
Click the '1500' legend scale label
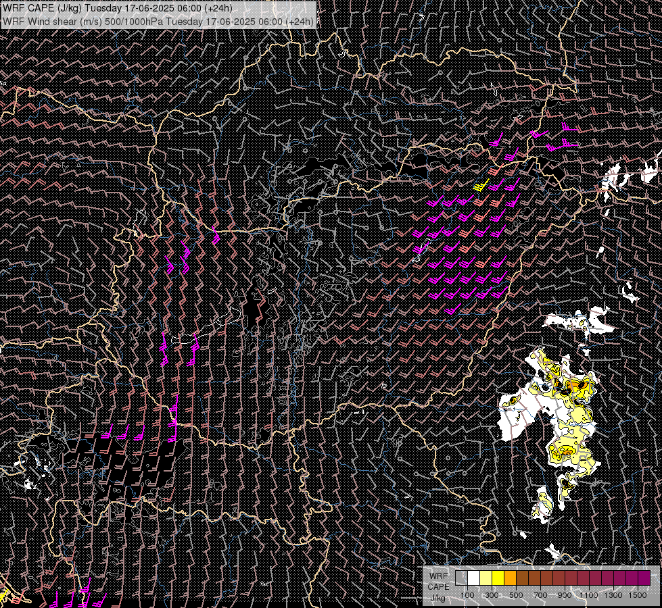point(638,595)
